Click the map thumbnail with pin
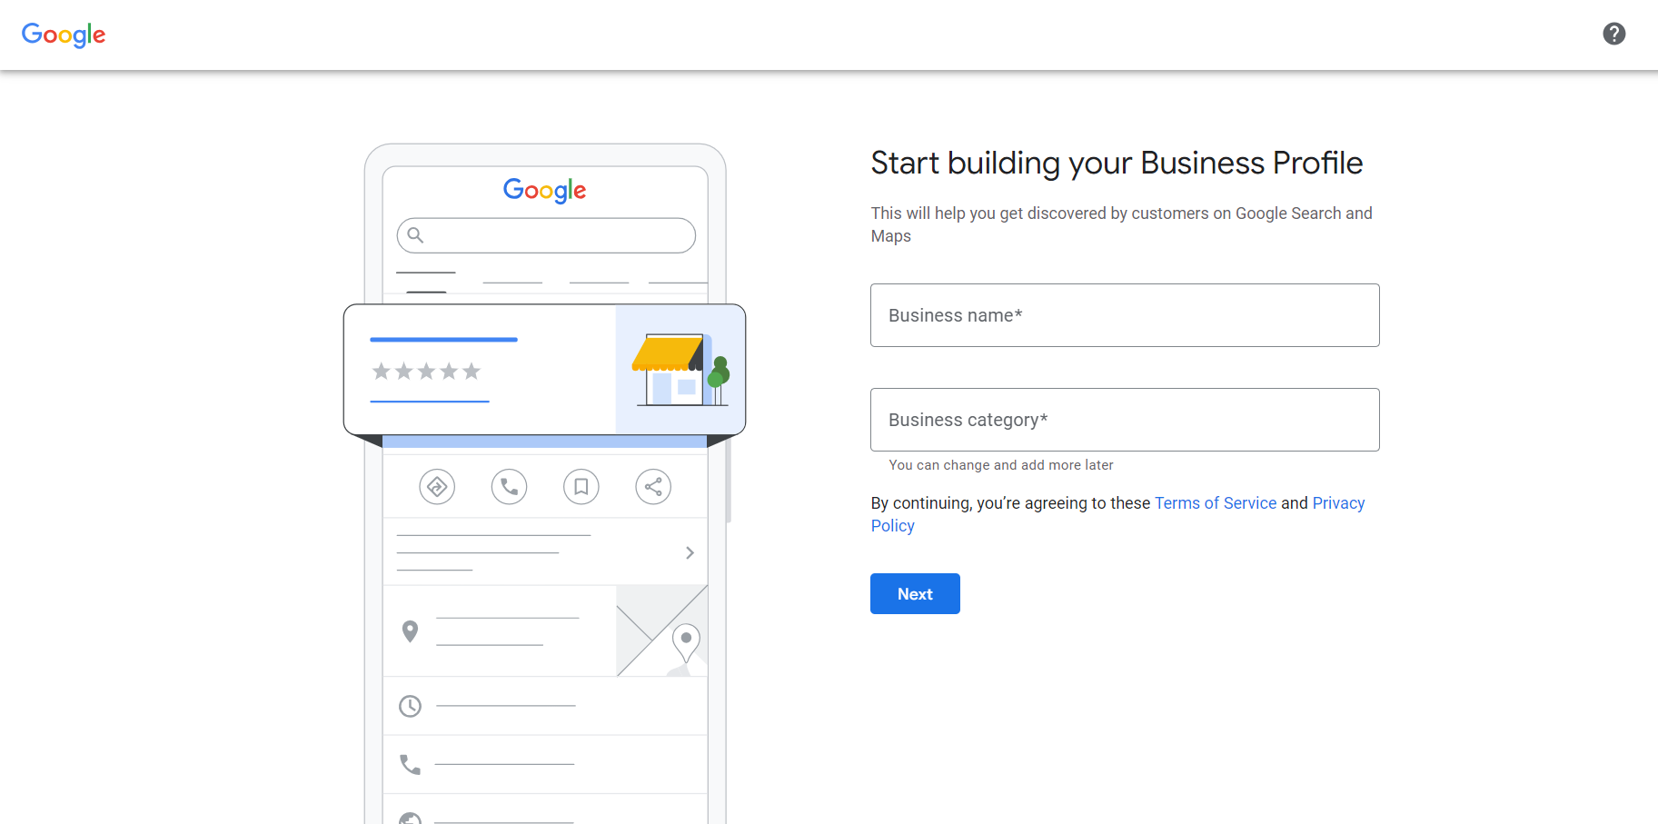 click(662, 630)
